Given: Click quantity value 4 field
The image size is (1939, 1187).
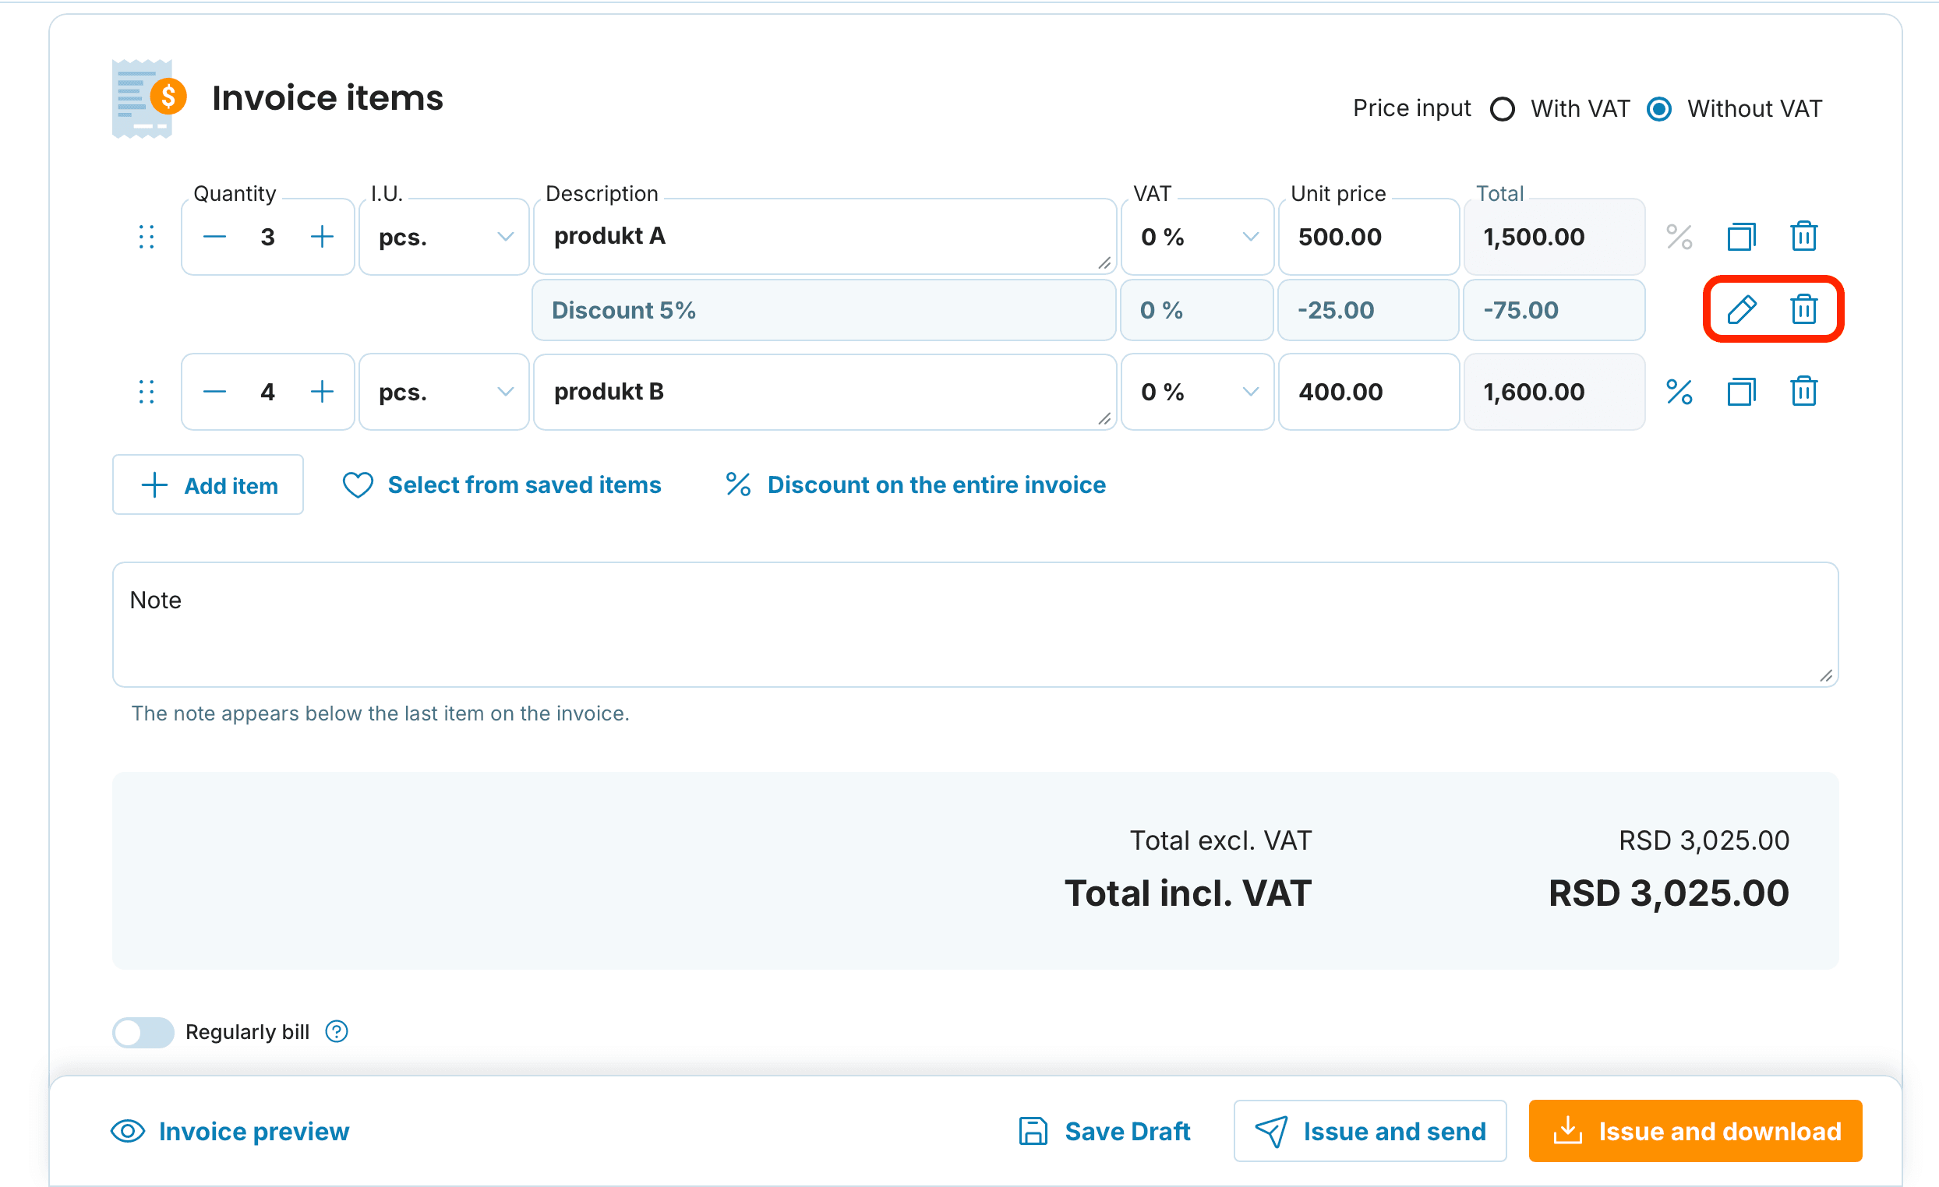Looking at the screenshot, I should [x=267, y=392].
